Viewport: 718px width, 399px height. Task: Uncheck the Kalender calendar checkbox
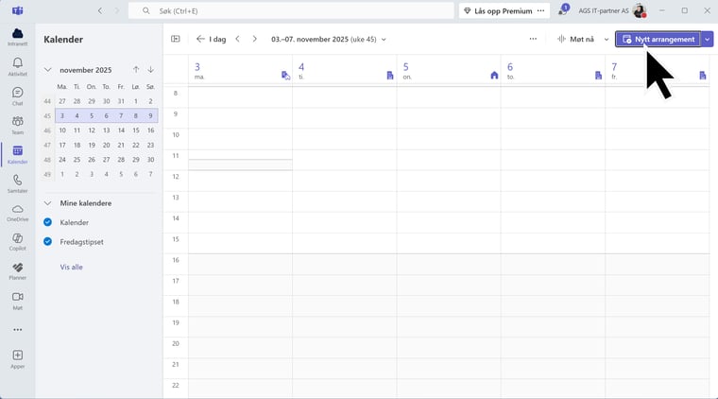click(x=48, y=222)
